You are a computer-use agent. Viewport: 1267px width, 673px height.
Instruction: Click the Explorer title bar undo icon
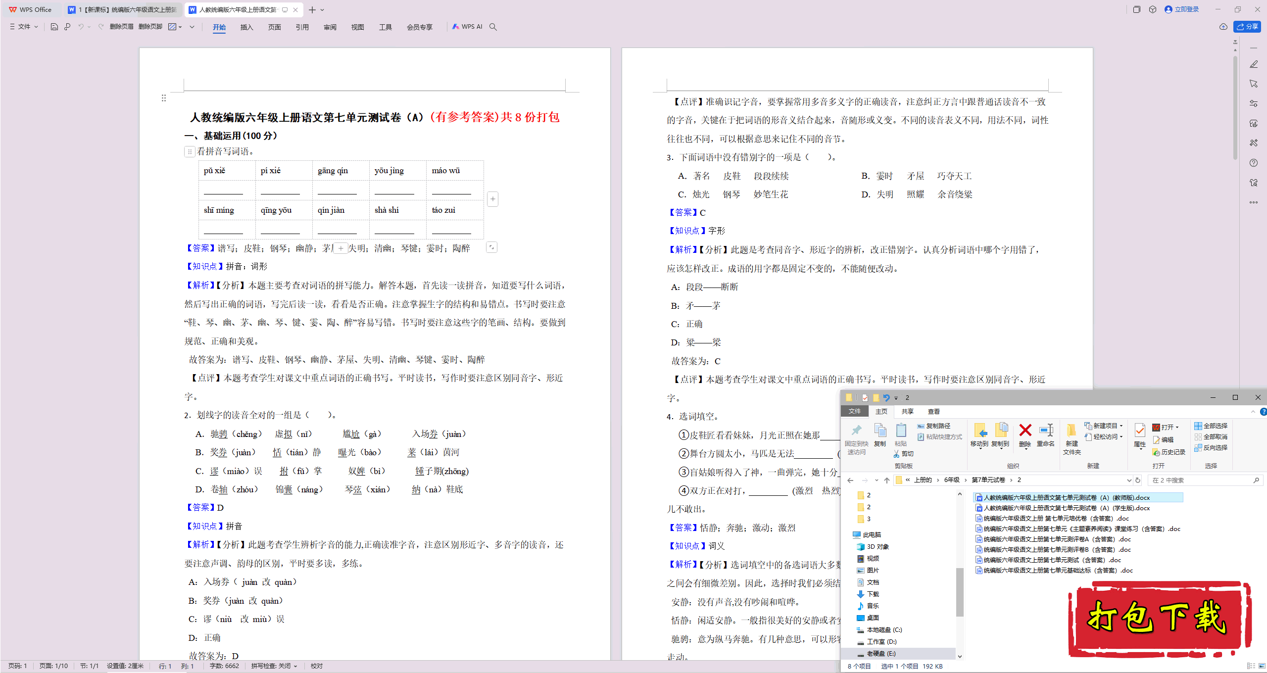click(x=886, y=397)
